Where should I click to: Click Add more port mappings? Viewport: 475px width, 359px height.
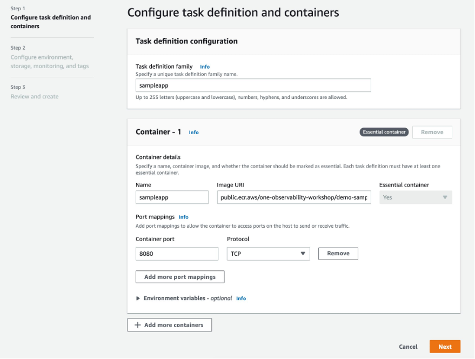(179, 276)
